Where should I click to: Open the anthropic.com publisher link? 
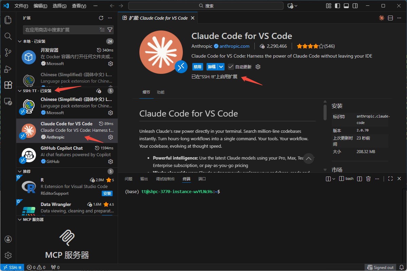(234, 46)
